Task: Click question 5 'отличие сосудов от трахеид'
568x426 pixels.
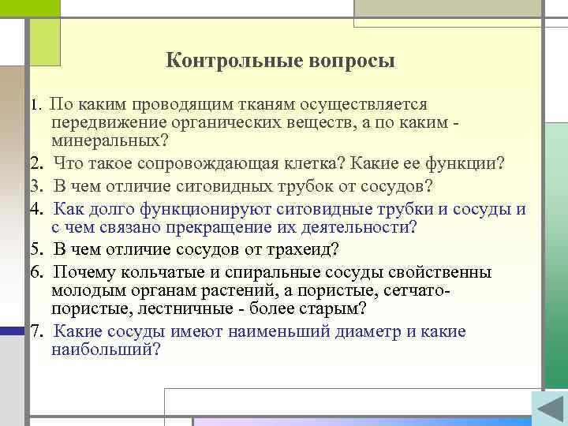Action: point(185,249)
